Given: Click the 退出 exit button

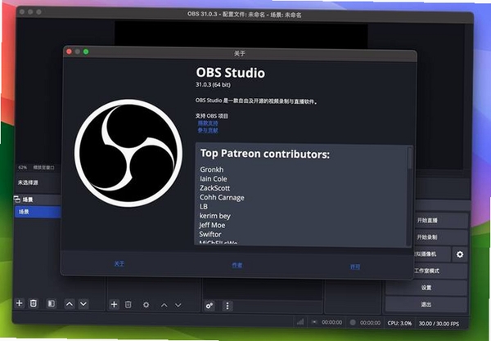Looking at the screenshot, I should tap(426, 304).
